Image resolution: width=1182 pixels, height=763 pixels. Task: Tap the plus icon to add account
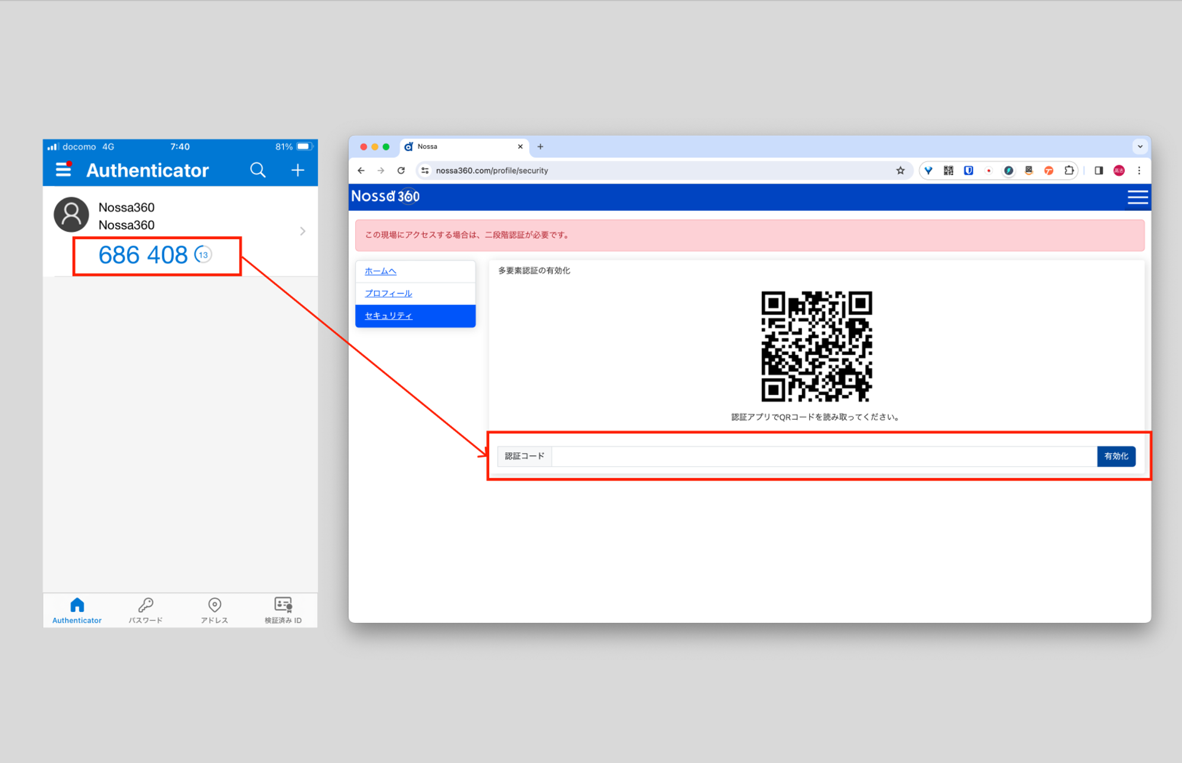(x=298, y=170)
